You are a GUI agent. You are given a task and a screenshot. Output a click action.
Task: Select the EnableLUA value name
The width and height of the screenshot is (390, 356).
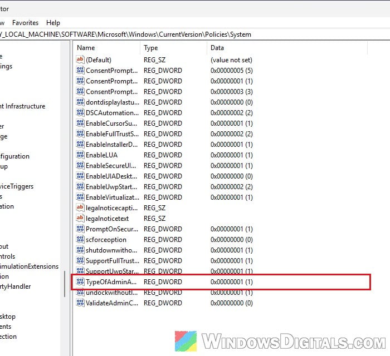point(101,155)
